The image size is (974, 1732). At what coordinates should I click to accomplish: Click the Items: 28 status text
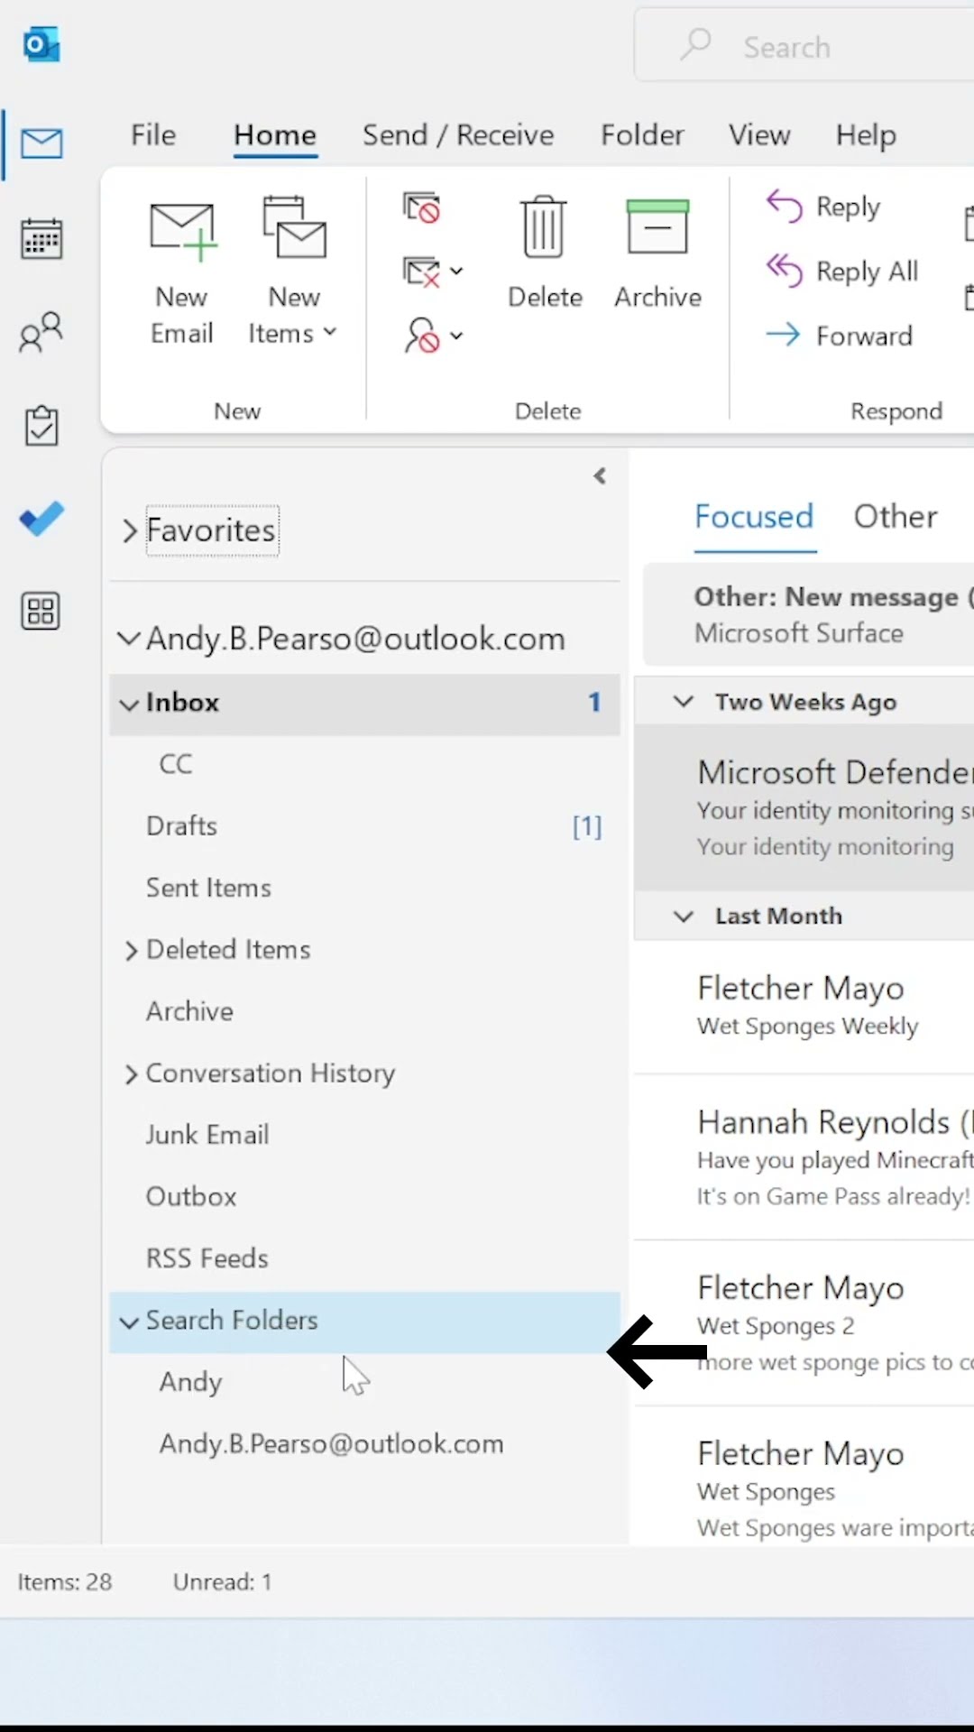65,1582
